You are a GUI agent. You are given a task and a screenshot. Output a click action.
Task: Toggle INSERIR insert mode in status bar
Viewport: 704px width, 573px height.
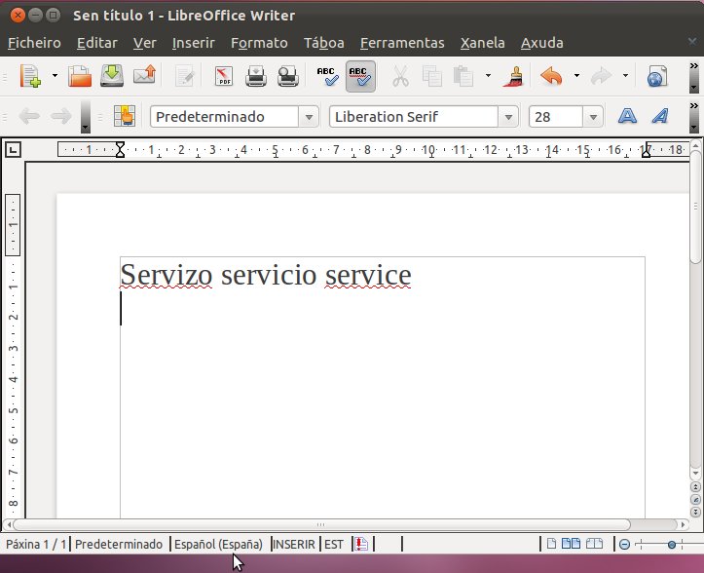[x=294, y=544]
